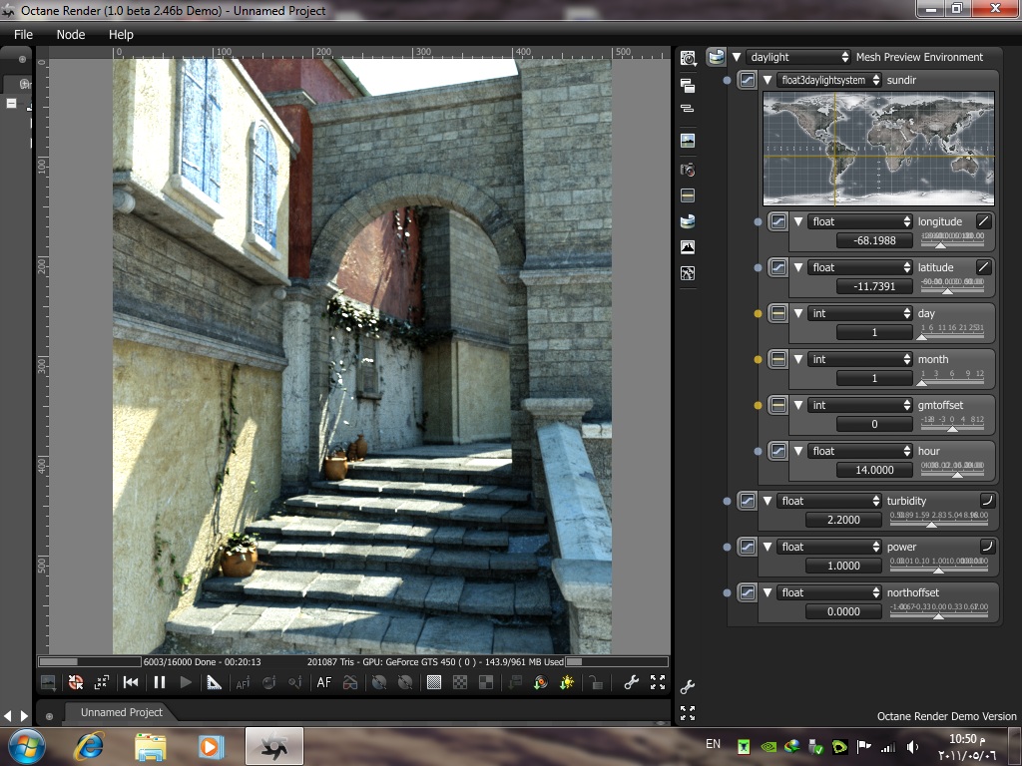Screen dimensions: 1022x766
Task: Click the timer camera icon in the side strip
Action: [x=688, y=59]
